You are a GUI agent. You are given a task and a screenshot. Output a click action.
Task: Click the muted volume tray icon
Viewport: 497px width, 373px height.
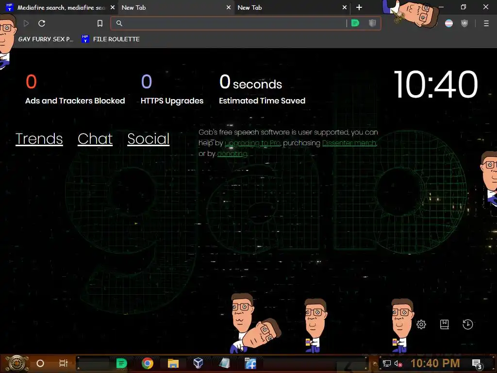pos(398,363)
